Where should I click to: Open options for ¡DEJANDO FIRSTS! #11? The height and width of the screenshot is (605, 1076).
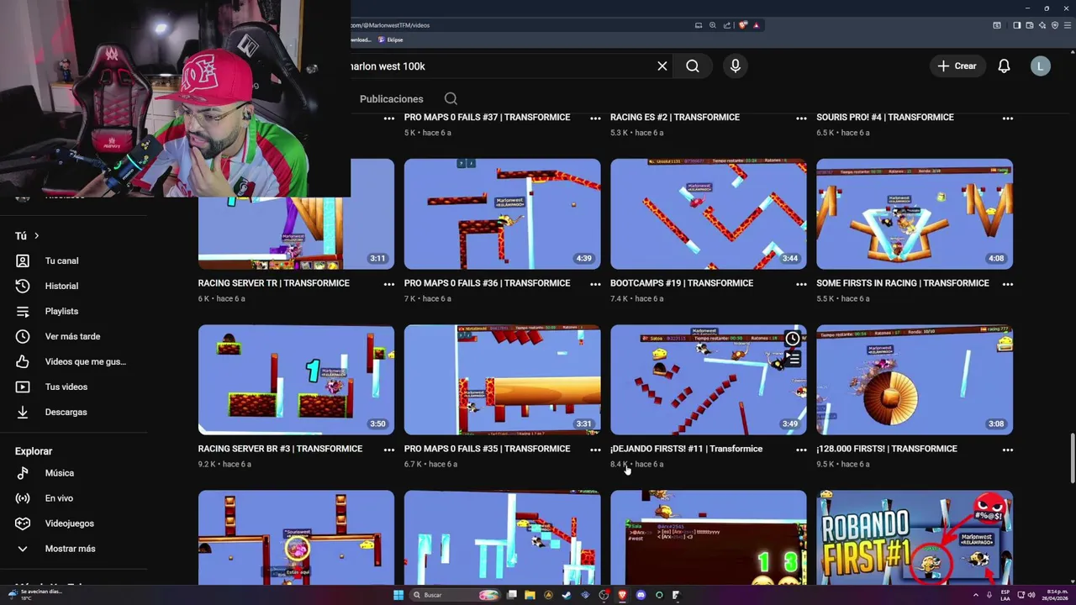point(801,450)
